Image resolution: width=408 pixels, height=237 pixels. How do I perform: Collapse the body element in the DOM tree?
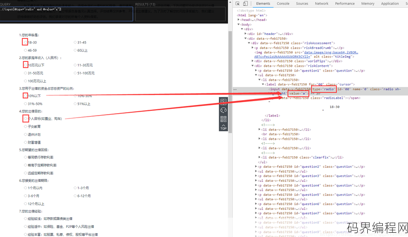coord(238,25)
